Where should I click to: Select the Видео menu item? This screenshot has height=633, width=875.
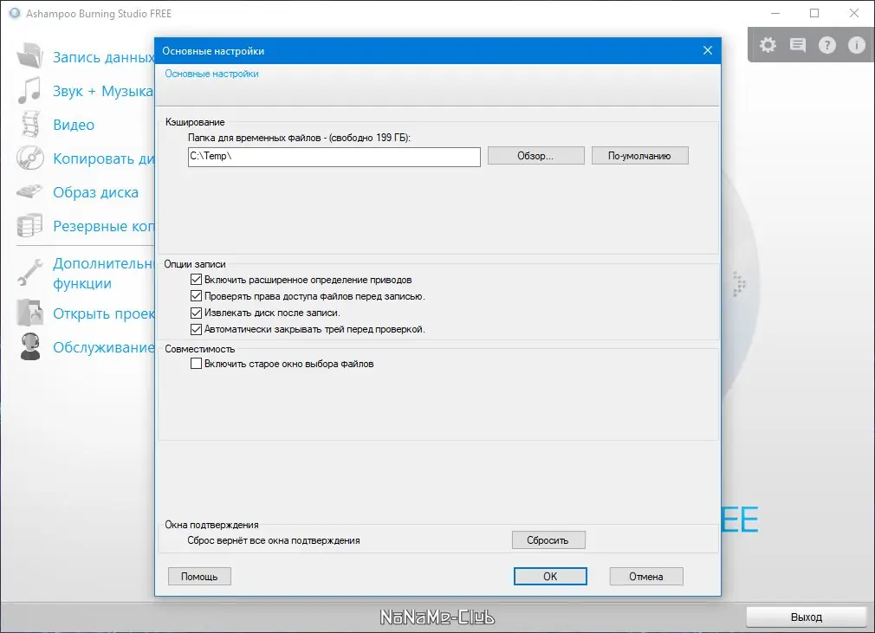tap(74, 125)
